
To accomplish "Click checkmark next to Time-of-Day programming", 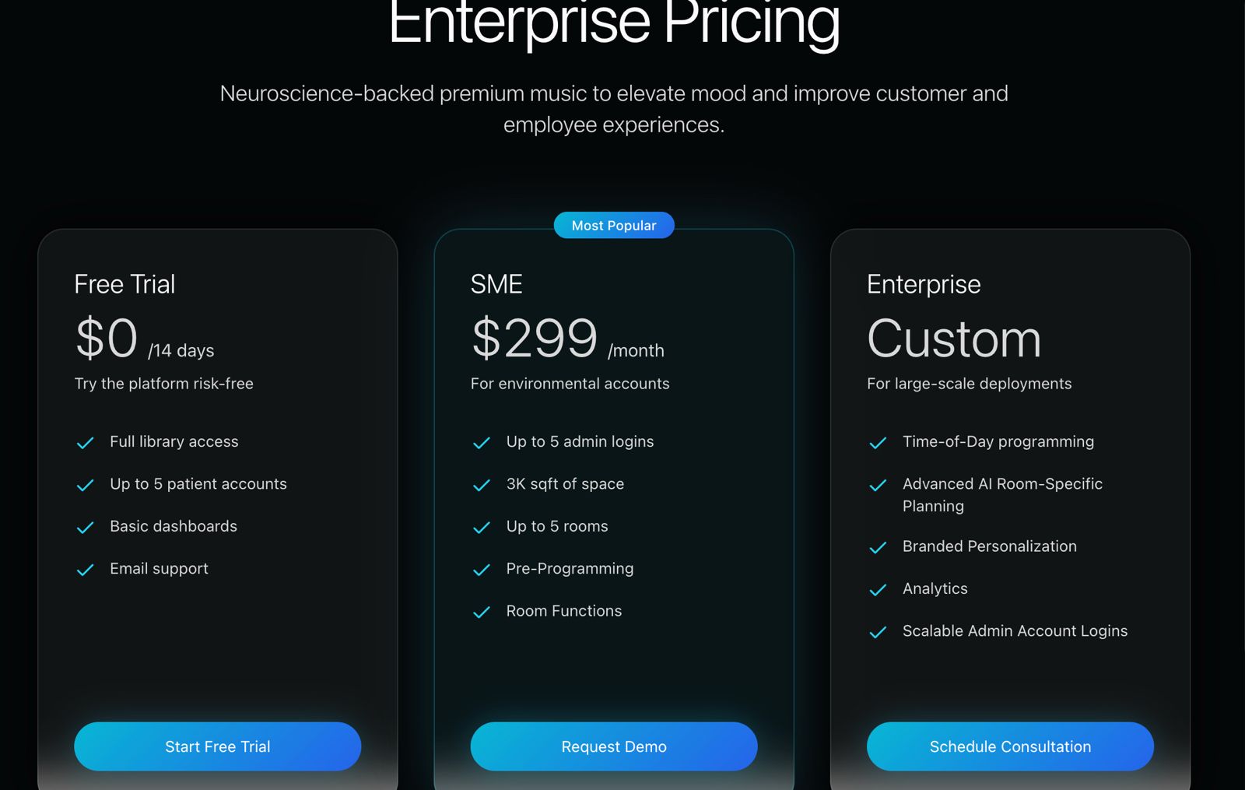I will [878, 443].
